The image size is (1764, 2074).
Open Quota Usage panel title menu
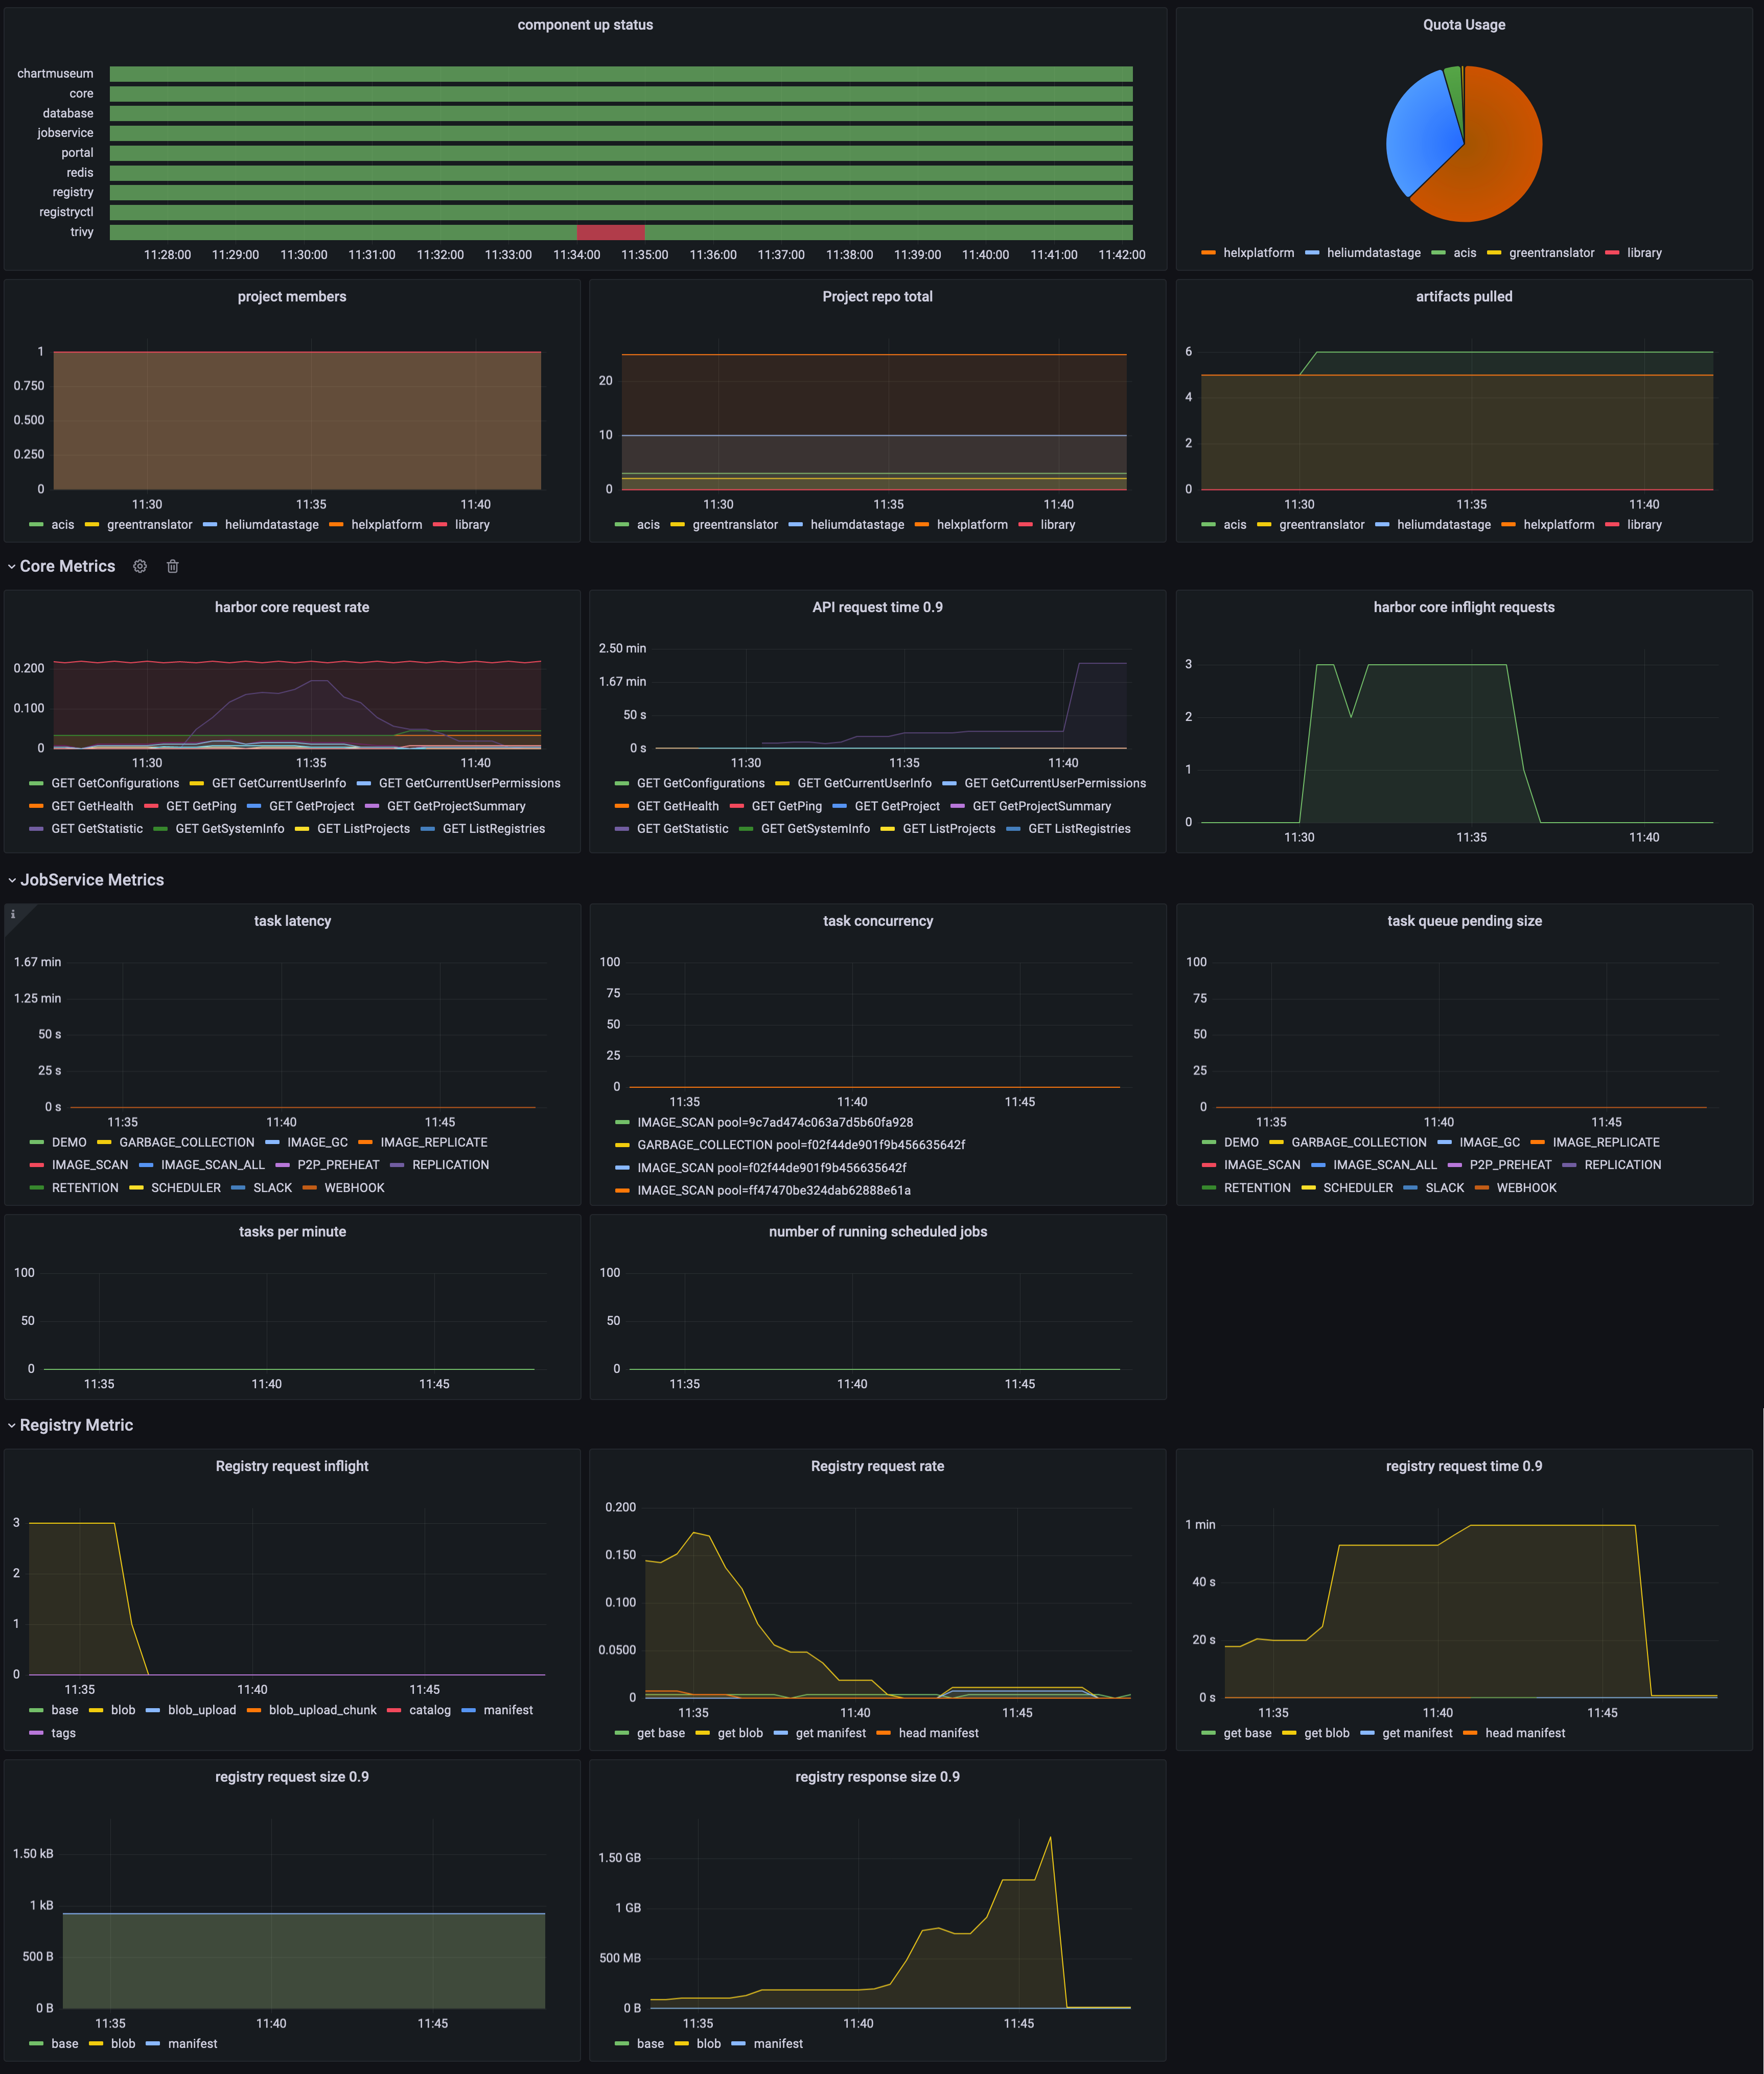(x=1464, y=25)
